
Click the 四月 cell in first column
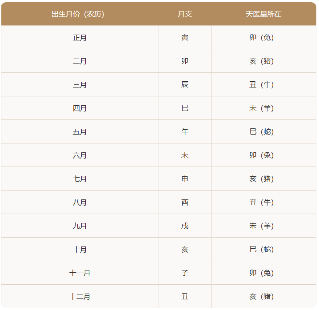(x=80, y=108)
